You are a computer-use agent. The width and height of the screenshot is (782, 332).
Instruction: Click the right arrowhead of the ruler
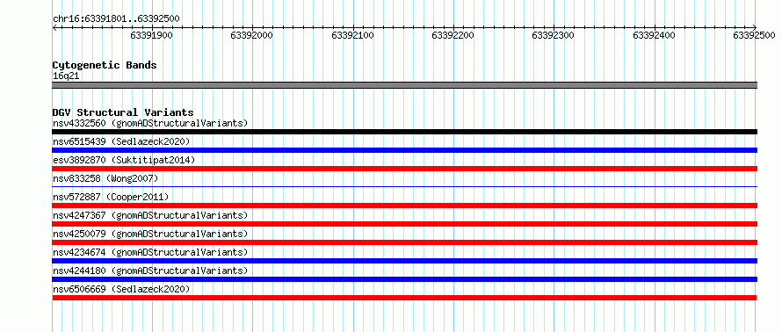click(755, 27)
